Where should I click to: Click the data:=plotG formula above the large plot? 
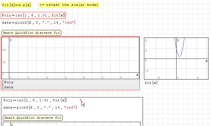pyautogui.click(x=38, y=23)
